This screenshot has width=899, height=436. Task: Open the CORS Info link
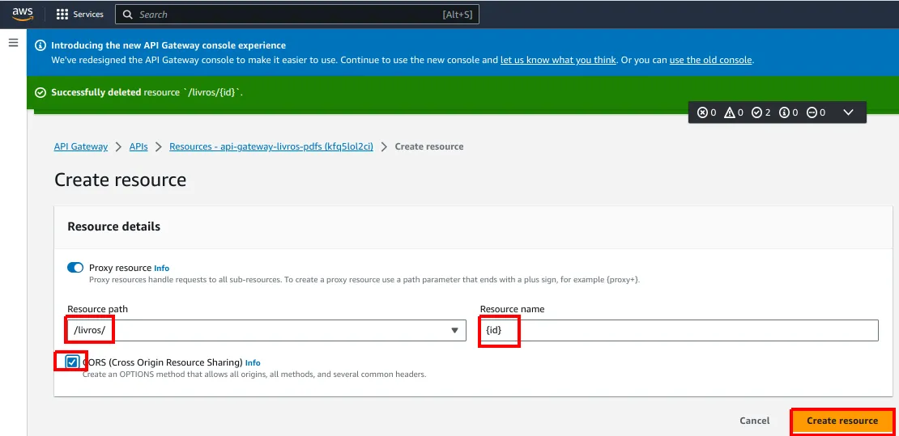coord(253,362)
